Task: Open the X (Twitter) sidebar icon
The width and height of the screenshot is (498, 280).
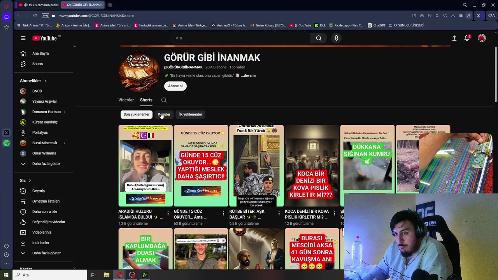Action: 6,133
